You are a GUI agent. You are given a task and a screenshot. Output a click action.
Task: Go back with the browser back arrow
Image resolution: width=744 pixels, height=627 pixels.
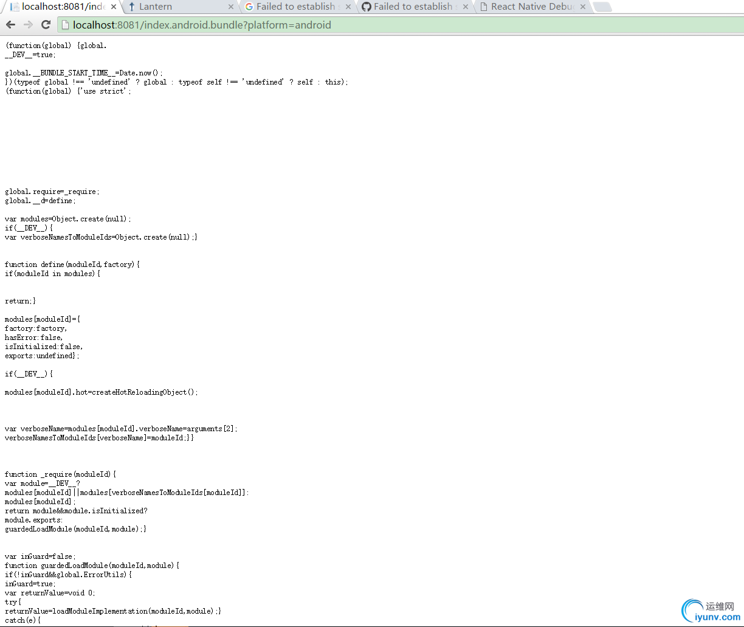pos(11,25)
